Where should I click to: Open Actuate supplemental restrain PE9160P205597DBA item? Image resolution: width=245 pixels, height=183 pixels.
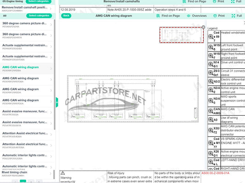[x=27, y=58]
